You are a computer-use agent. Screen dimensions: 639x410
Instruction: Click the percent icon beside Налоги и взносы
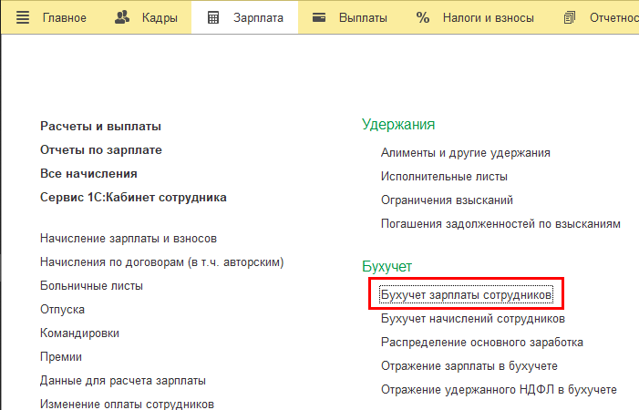423,17
